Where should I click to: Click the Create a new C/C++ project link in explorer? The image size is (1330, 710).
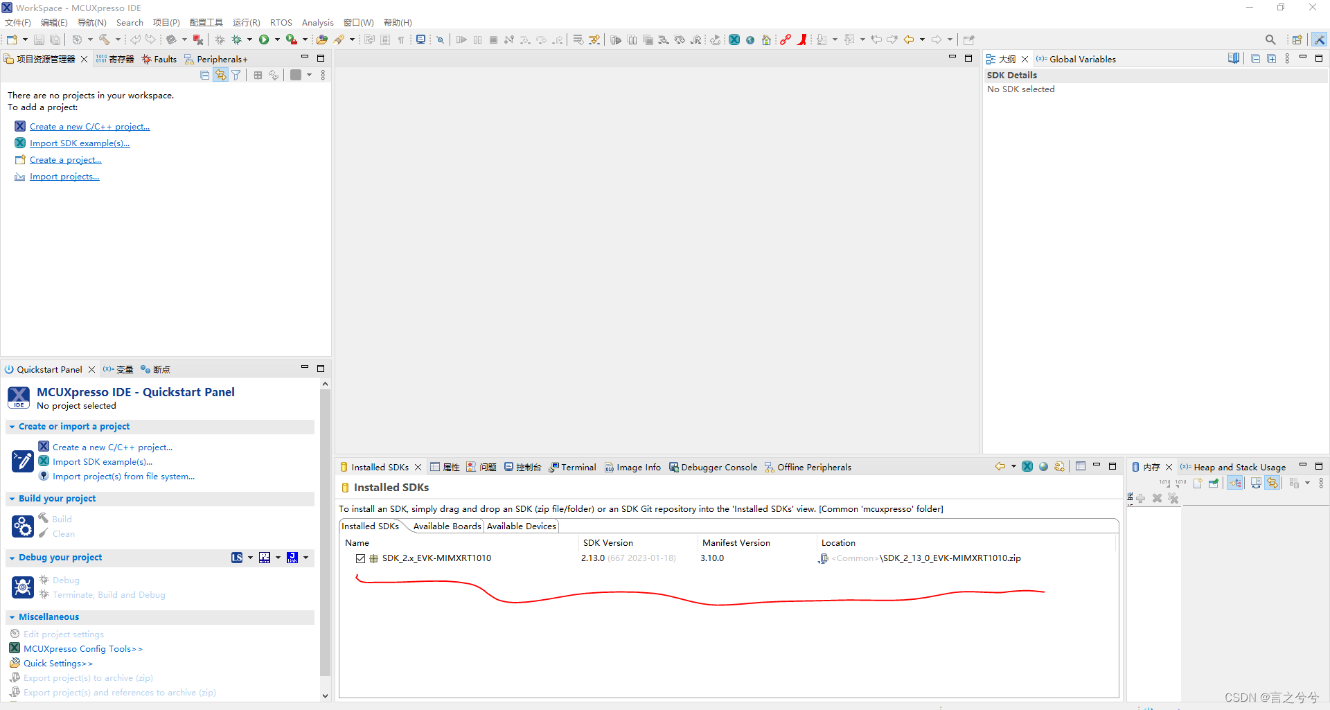coord(89,127)
